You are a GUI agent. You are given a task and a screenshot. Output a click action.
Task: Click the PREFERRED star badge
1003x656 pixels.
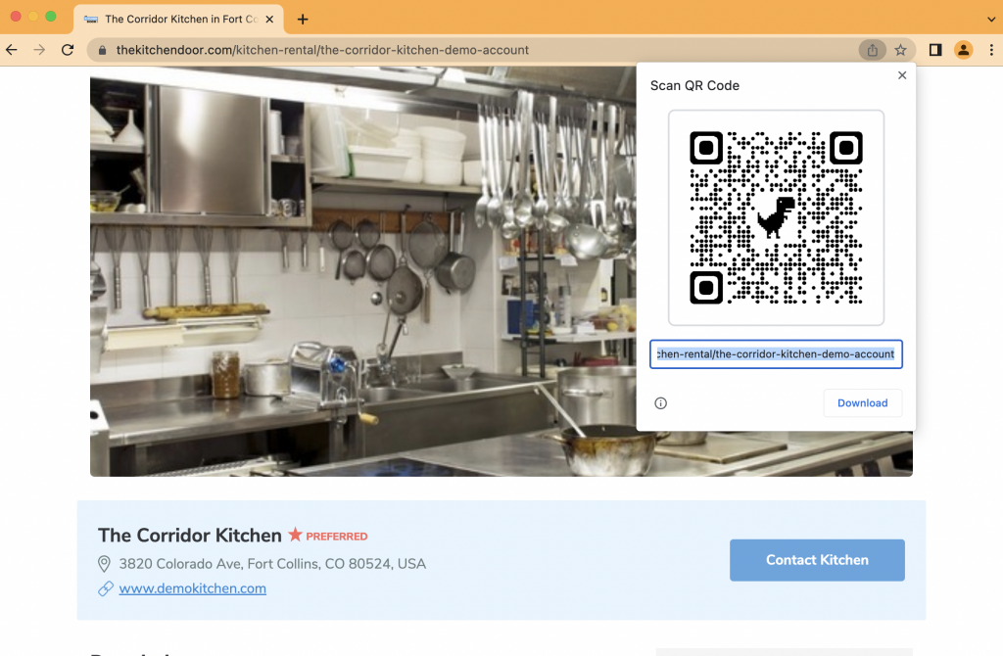[327, 536]
